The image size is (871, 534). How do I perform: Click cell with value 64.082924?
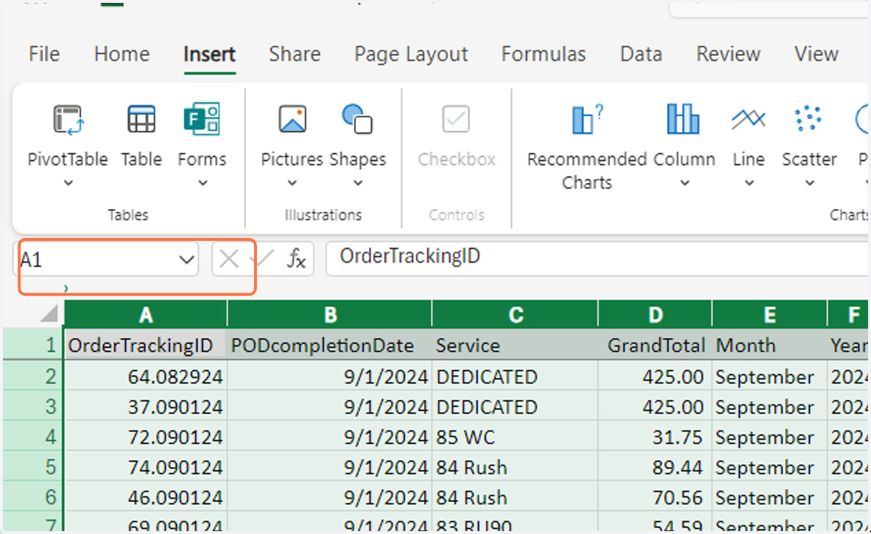point(146,377)
